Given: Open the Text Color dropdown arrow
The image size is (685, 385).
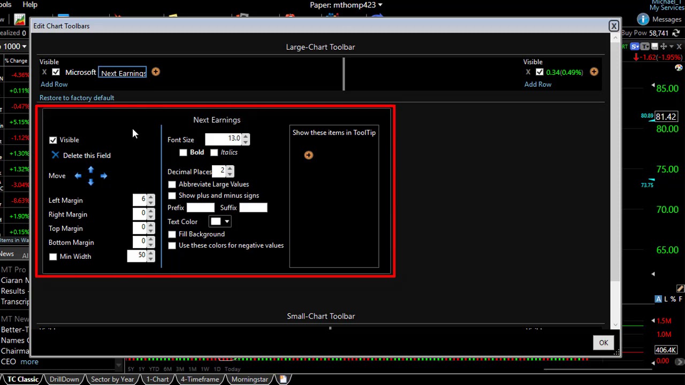Looking at the screenshot, I should (x=227, y=221).
